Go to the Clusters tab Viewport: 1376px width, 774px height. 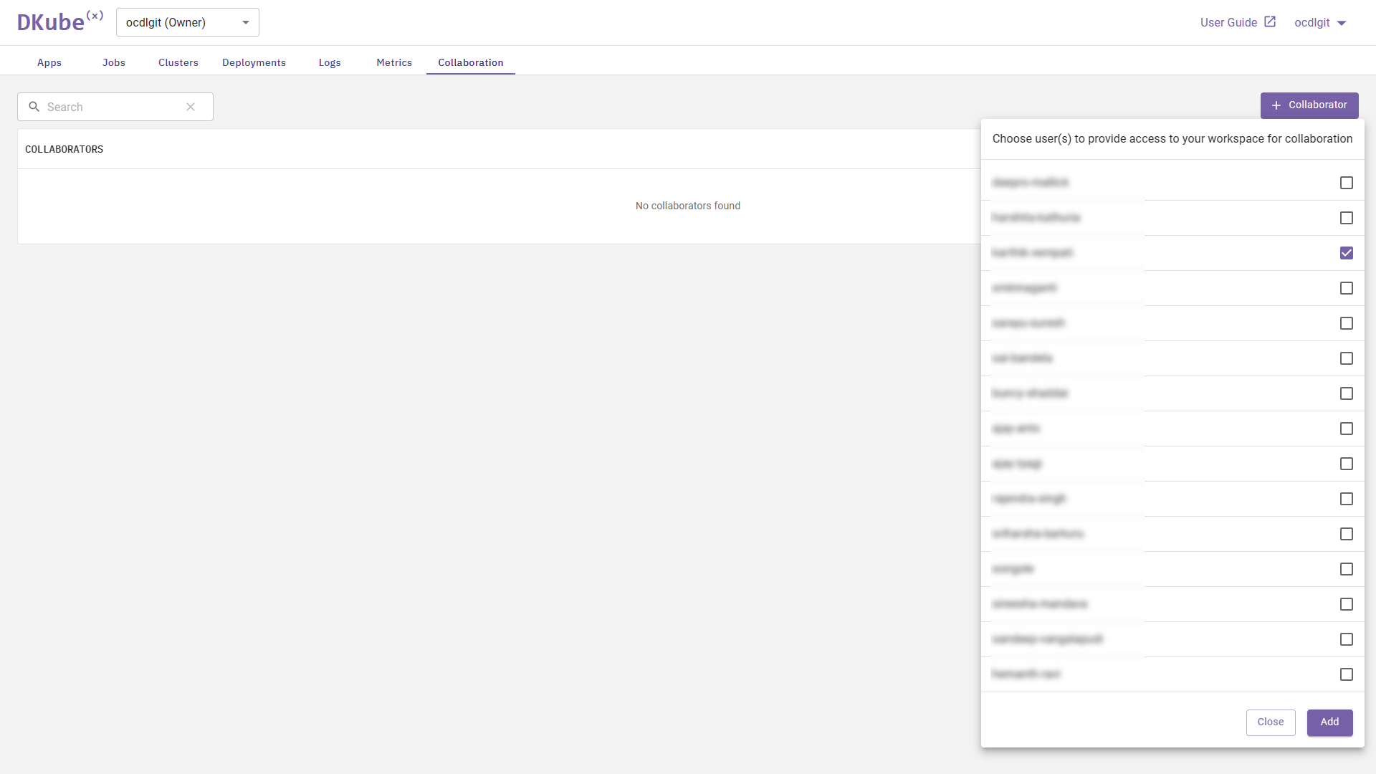(x=178, y=62)
